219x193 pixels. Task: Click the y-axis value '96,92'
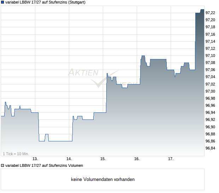(x=210, y=120)
